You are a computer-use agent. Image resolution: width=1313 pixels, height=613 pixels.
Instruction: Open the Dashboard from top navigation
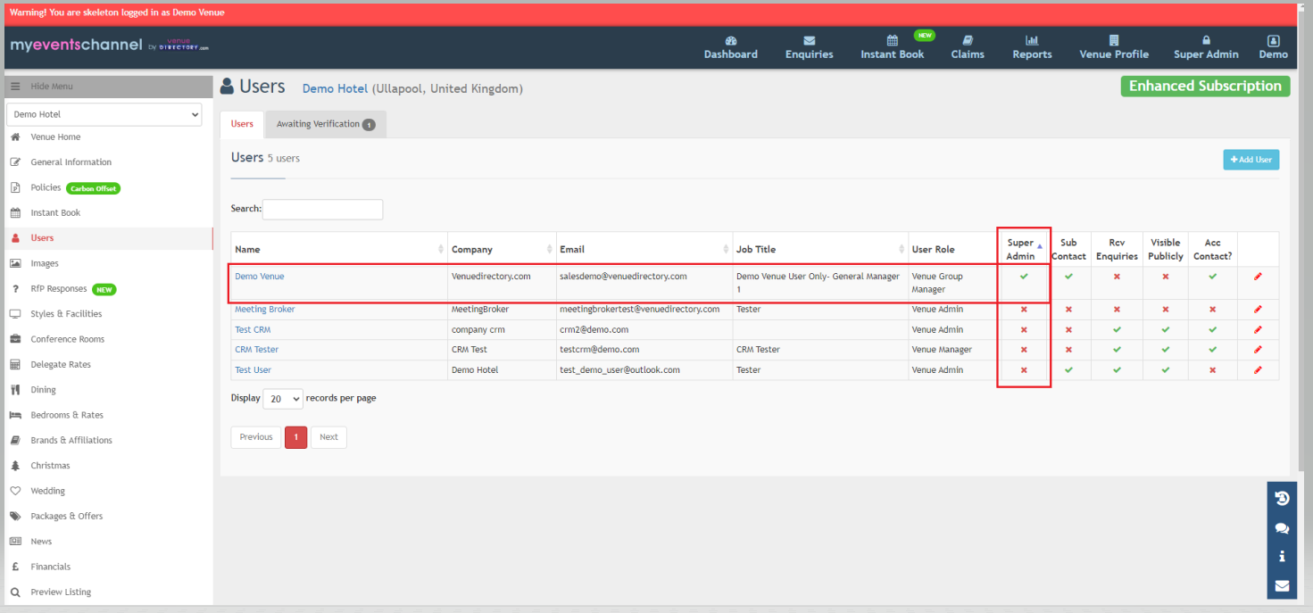click(730, 47)
